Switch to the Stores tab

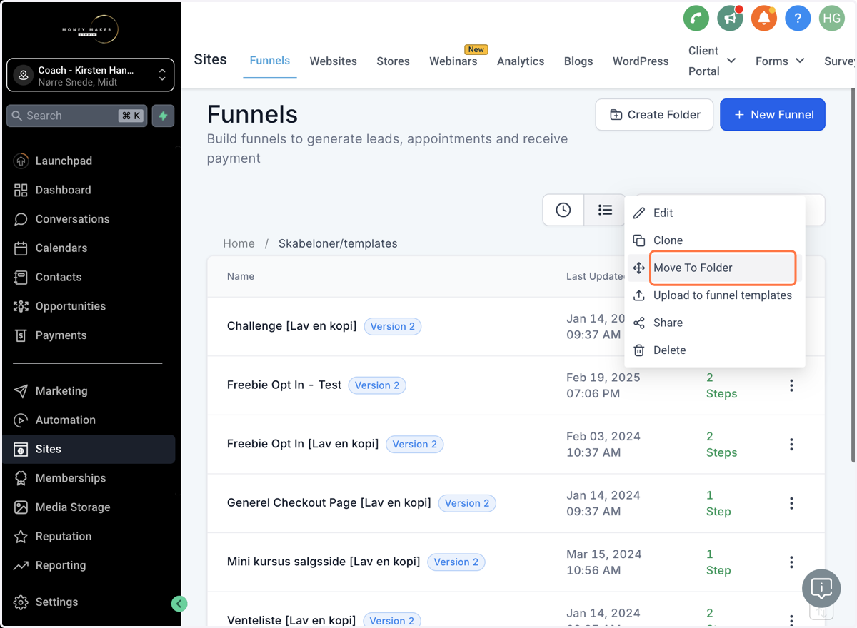(394, 61)
